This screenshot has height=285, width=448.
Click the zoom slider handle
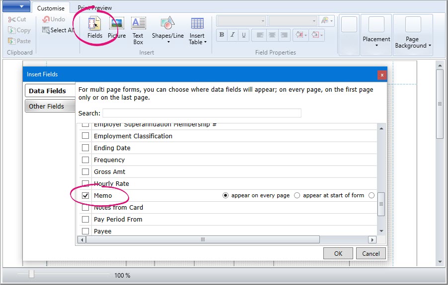click(x=32, y=274)
